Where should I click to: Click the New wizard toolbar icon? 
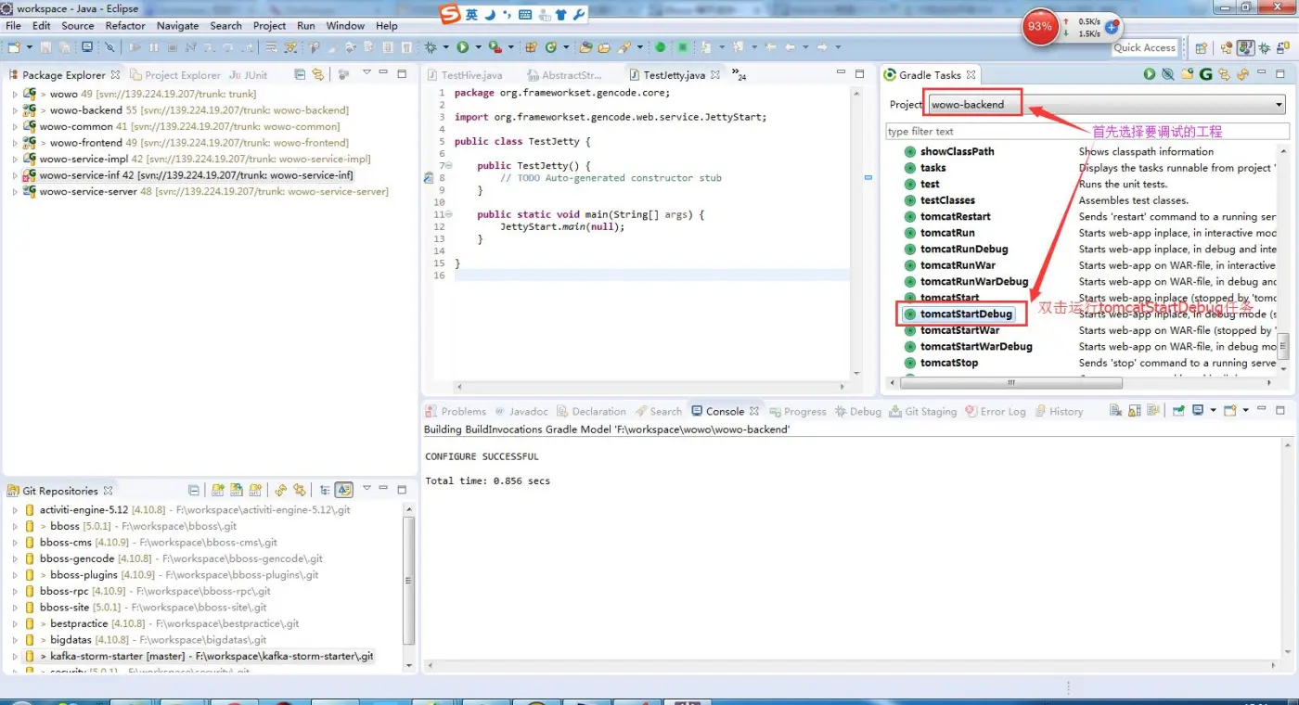[14, 46]
